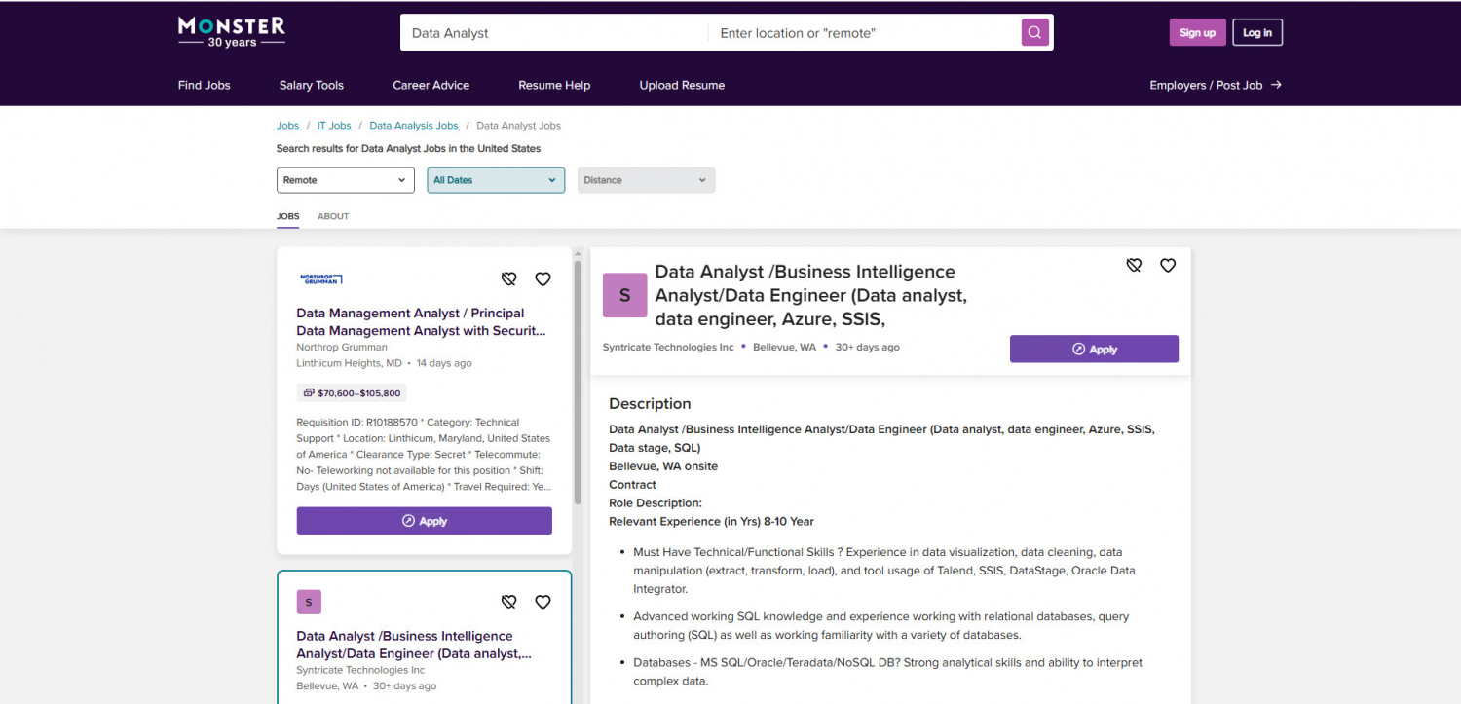The image size is (1461, 704).
Task: Open the Data Management Analyst job title
Action: 422,322
